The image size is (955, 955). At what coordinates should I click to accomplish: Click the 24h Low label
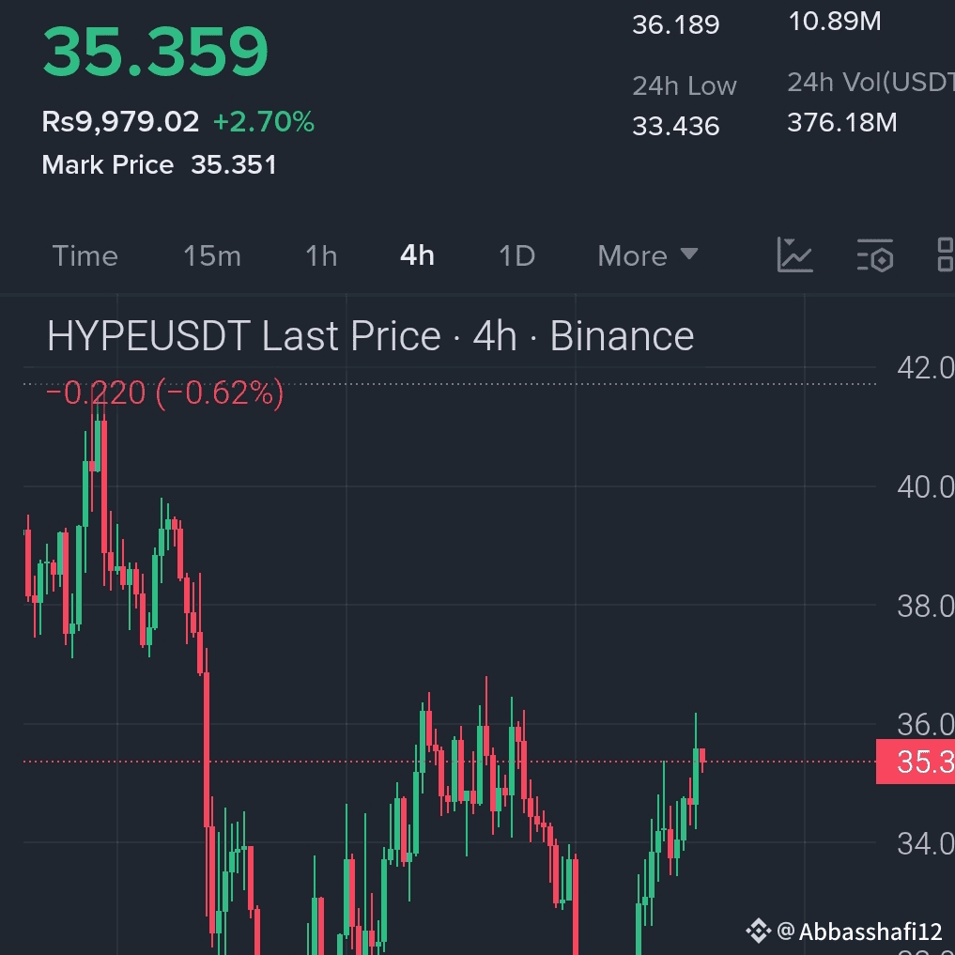685,85
